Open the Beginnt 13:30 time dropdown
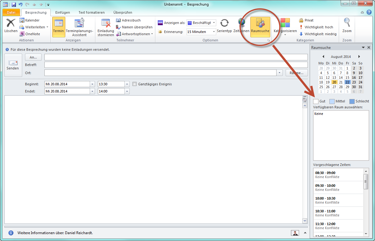Screen dimensions: 375x241 pos(127,84)
